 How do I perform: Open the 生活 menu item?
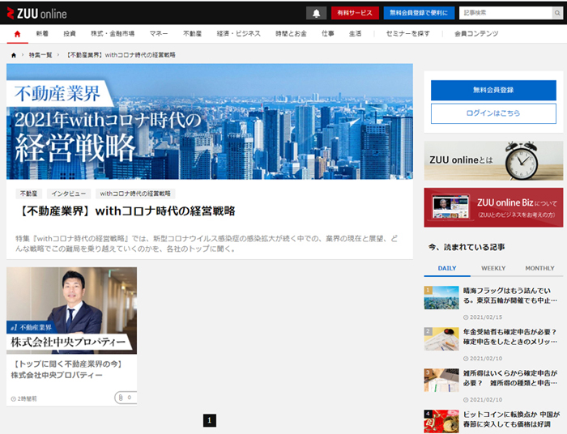point(355,34)
